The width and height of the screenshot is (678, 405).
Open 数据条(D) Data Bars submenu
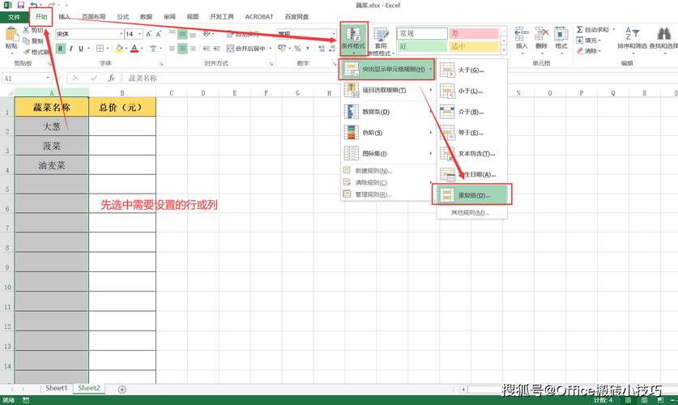tap(387, 112)
